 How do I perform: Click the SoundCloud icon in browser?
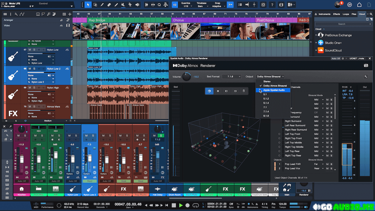(x=320, y=50)
